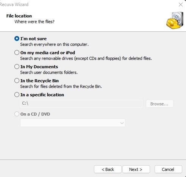Click the chevron arrow of the CD/DVD dropdown
The height and width of the screenshot is (177, 186).
pyautogui.click(x=122, y=123)
